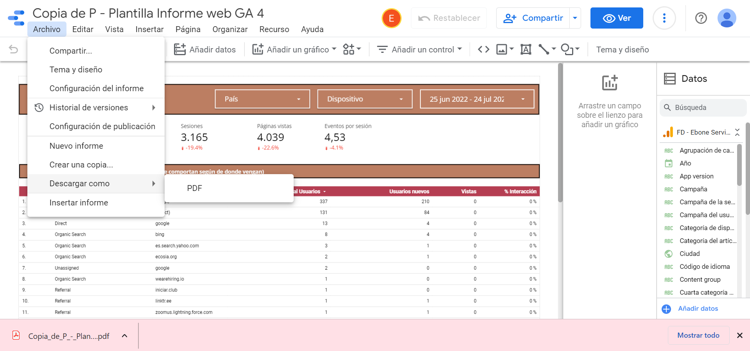Click the community visualizations icon

point(348,49)
